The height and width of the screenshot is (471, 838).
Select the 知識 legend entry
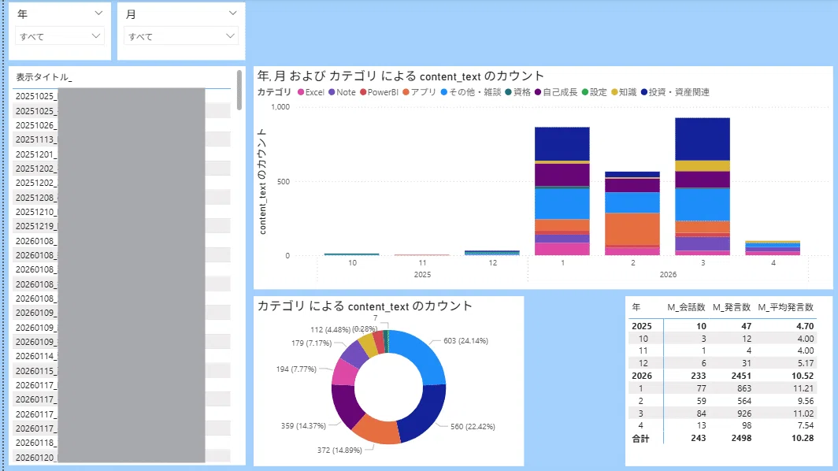click(624, 92)
